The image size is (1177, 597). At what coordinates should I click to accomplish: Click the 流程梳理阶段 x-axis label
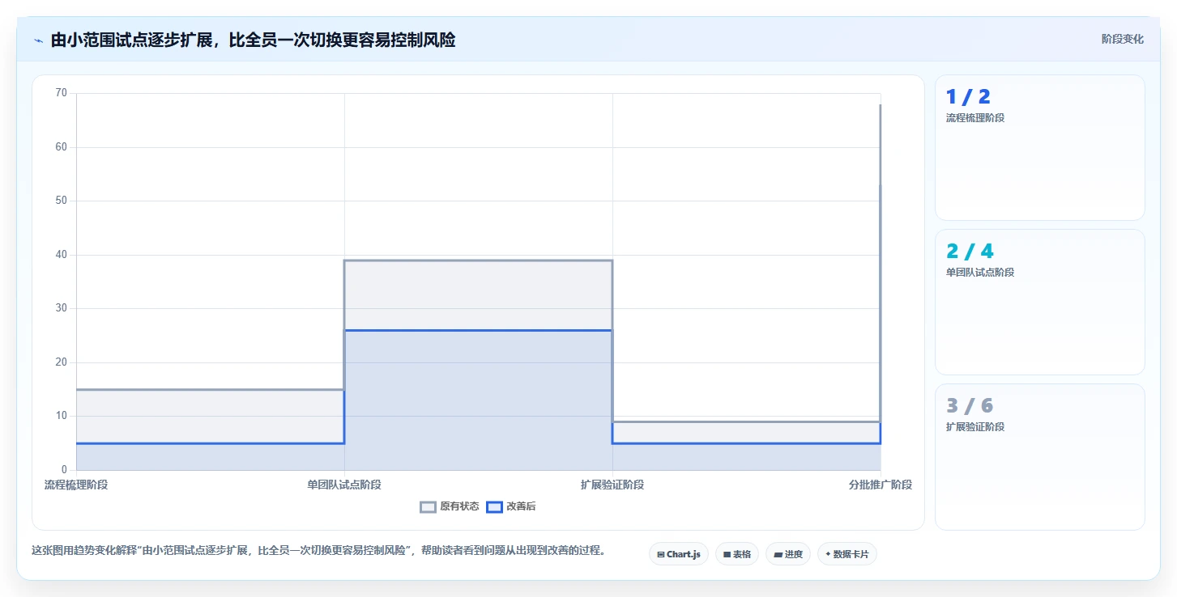pyautogui.click(x=76, y=485)
